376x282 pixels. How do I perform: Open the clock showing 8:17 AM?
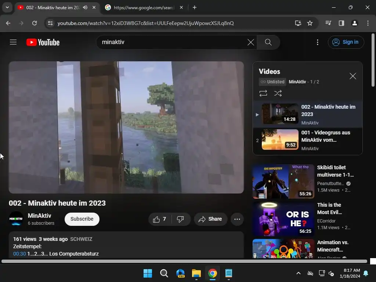(x=350, y=273)
